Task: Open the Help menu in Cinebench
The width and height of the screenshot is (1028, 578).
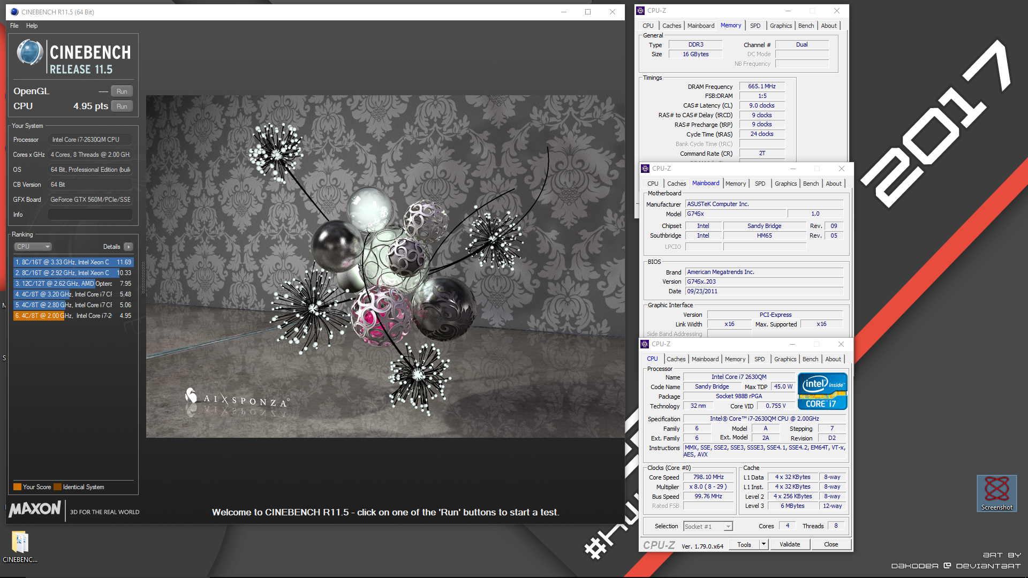Action: tap(32, 26)
